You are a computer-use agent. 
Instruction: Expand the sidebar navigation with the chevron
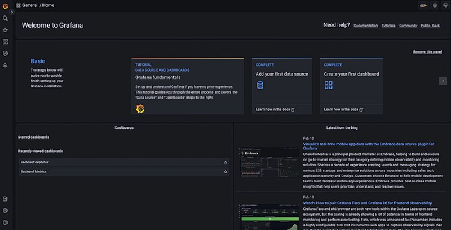click(12, 12)
